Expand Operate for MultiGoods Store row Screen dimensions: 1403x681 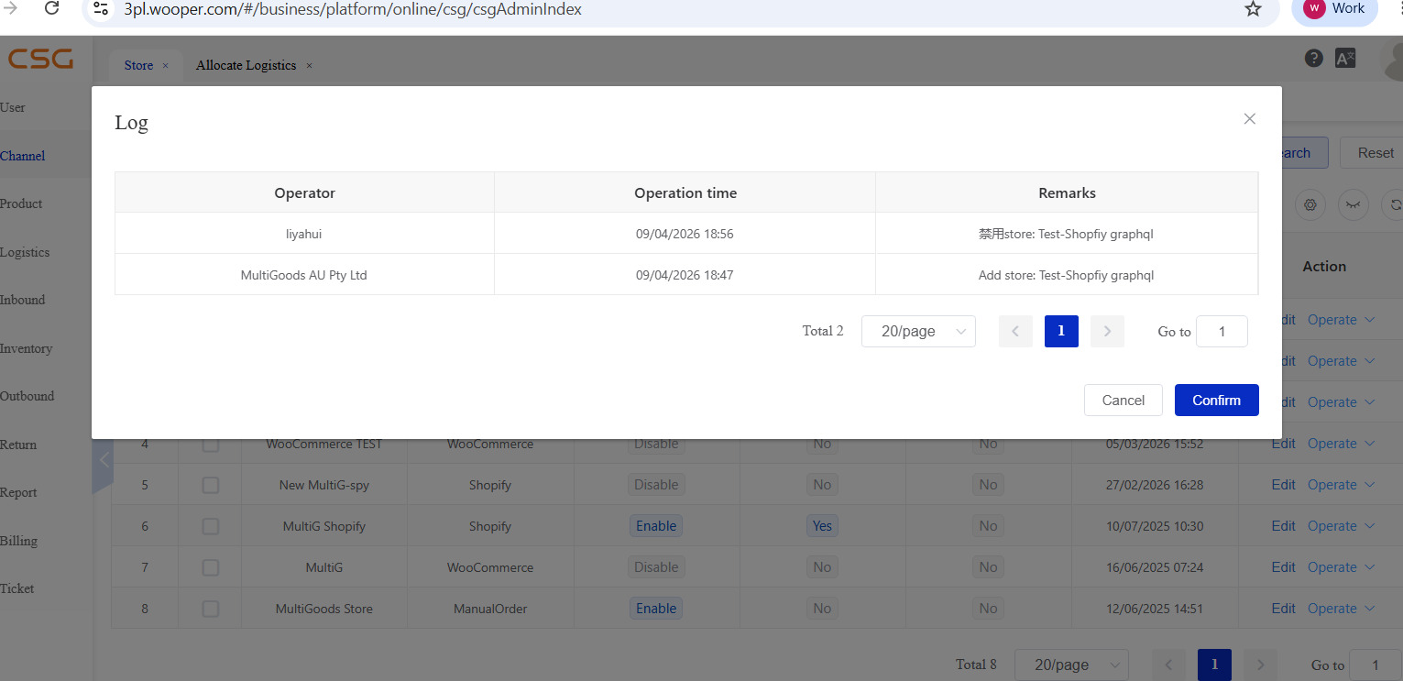click(1341, 609)
